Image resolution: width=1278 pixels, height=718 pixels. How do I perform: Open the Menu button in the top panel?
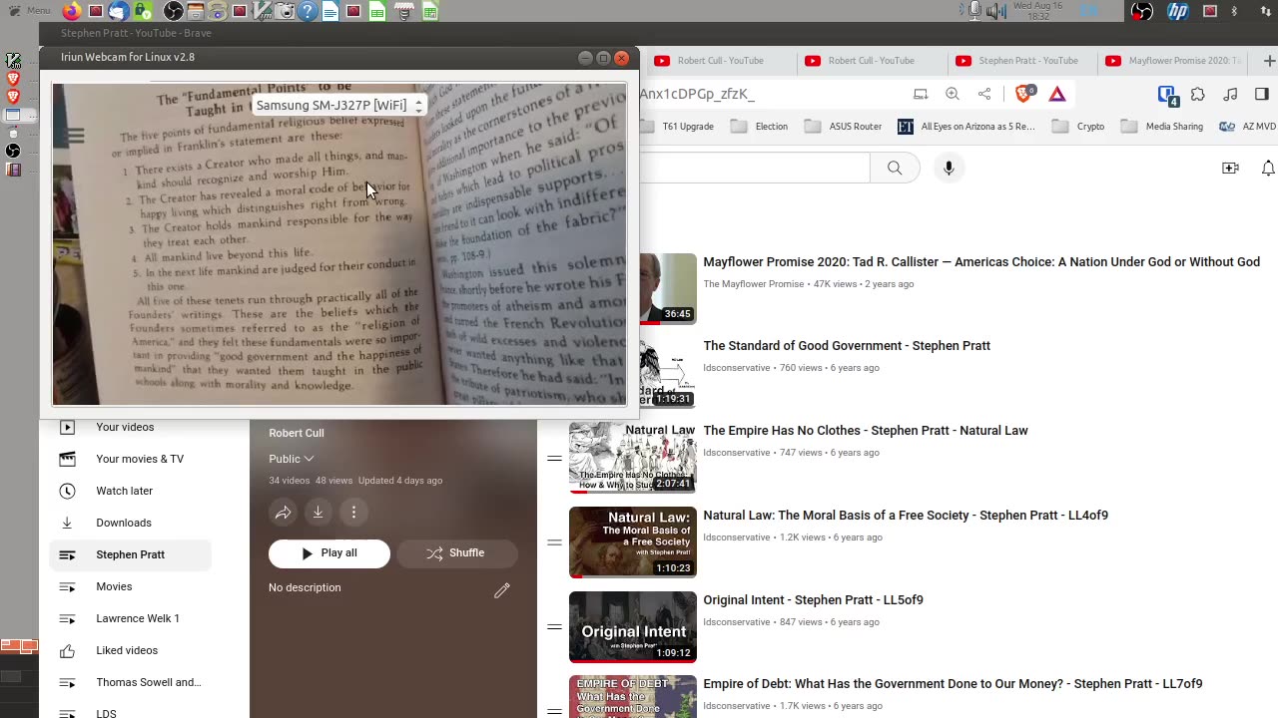pos(30,11)
